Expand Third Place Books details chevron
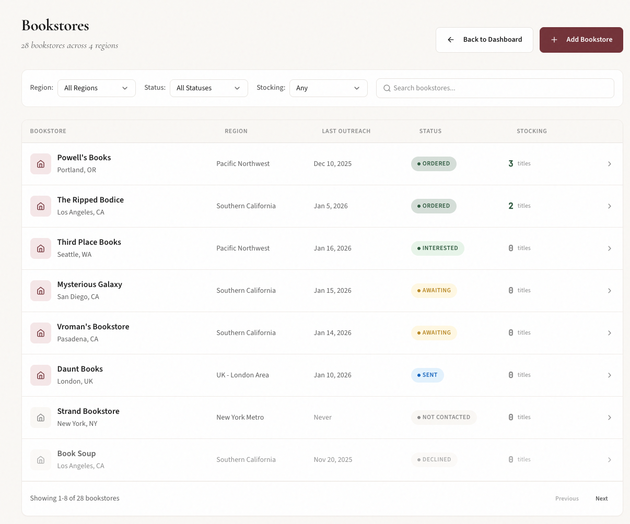This screenshot has height=524, width=630. coord(609,248)
